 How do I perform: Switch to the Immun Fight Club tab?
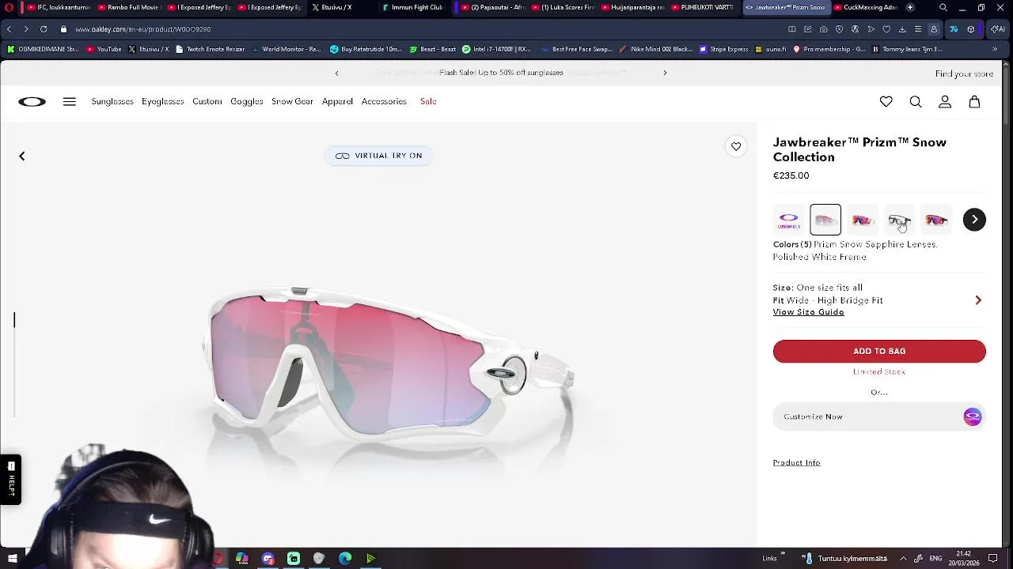pos(412,7)
